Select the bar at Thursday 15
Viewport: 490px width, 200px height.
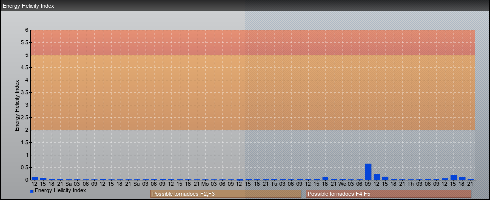454,177
